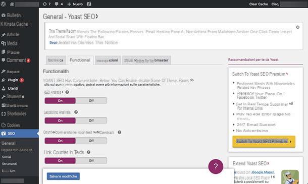Image resolution: width=308 pixels, height=184 pixels.
Task: Click the Utenti user icon
Action: coord(4,88)
